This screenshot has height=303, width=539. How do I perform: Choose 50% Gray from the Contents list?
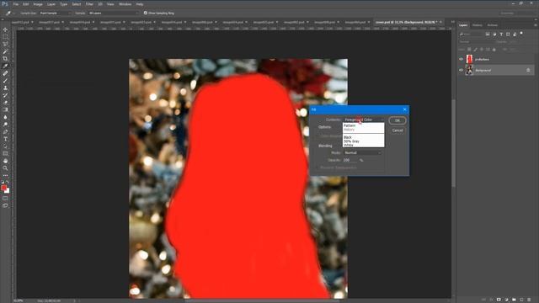click(x=351, y=141)
